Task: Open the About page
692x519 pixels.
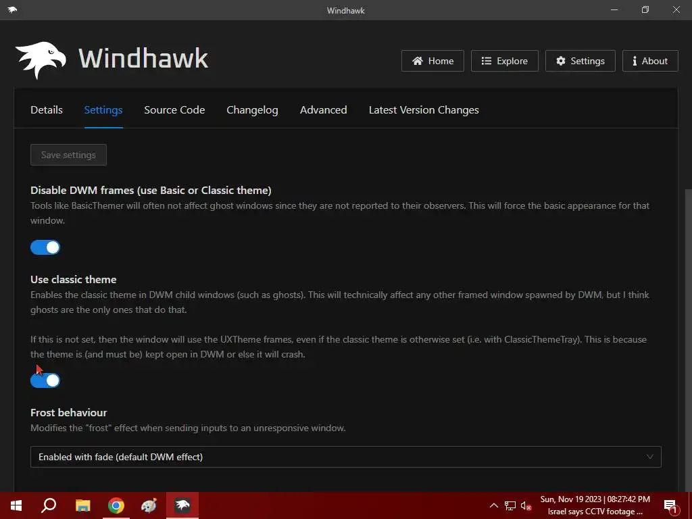Action: [x=650, y=61]
